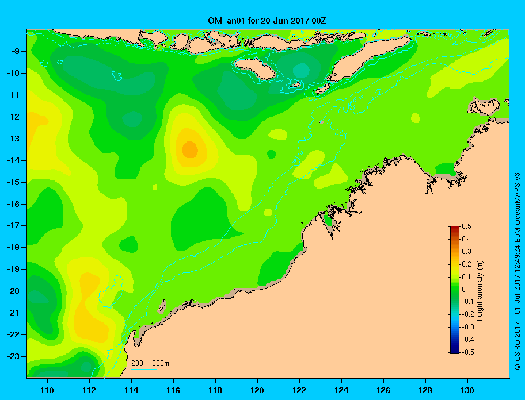The width and height of the screenshot is (525, 400).
Task: Click the 0 colorbar tick label
Action: click(464, 290)
